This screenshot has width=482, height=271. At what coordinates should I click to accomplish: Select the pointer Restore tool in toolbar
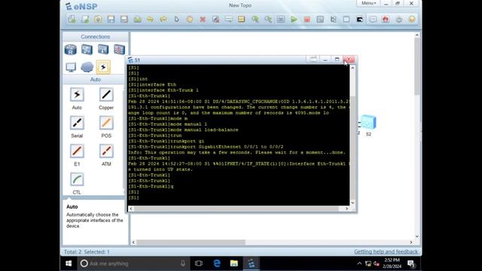(x=176, y=19)
